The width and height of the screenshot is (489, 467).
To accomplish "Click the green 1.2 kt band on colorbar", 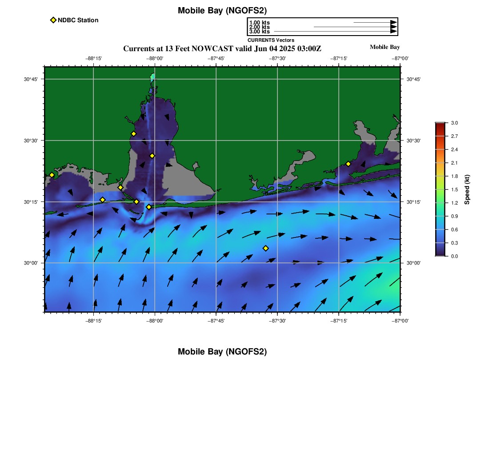I will 440,203.
